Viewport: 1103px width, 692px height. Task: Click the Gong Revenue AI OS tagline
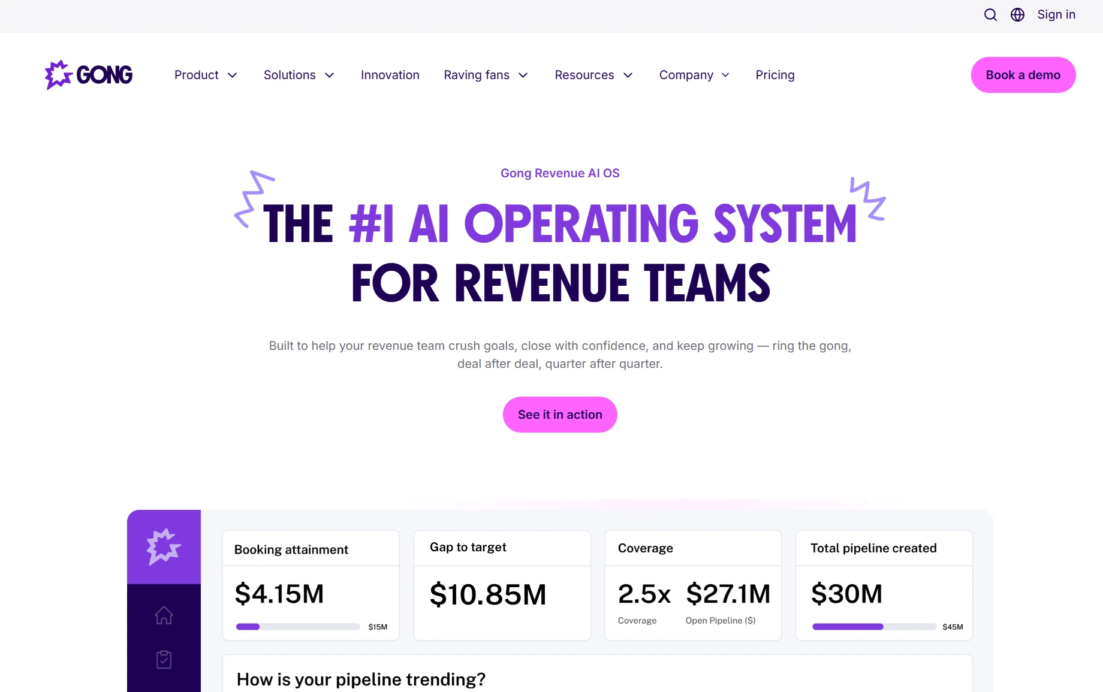coord(560,173)
